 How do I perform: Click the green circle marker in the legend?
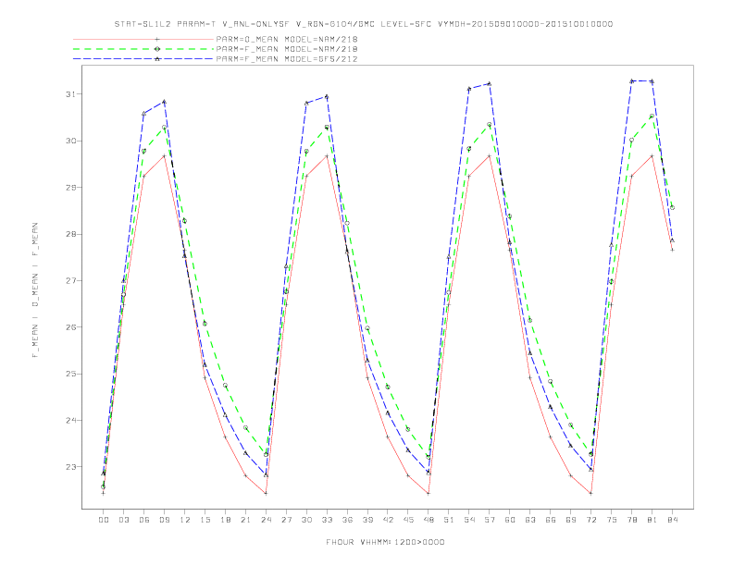tap(157, 49)
